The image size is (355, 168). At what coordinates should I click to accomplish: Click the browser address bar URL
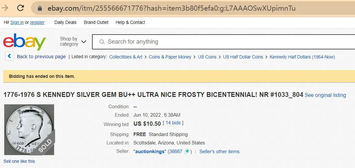click(171, 8)
